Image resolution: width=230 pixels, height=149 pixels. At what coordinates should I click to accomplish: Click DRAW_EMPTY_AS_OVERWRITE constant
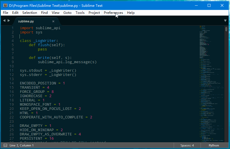click(46, 134)
